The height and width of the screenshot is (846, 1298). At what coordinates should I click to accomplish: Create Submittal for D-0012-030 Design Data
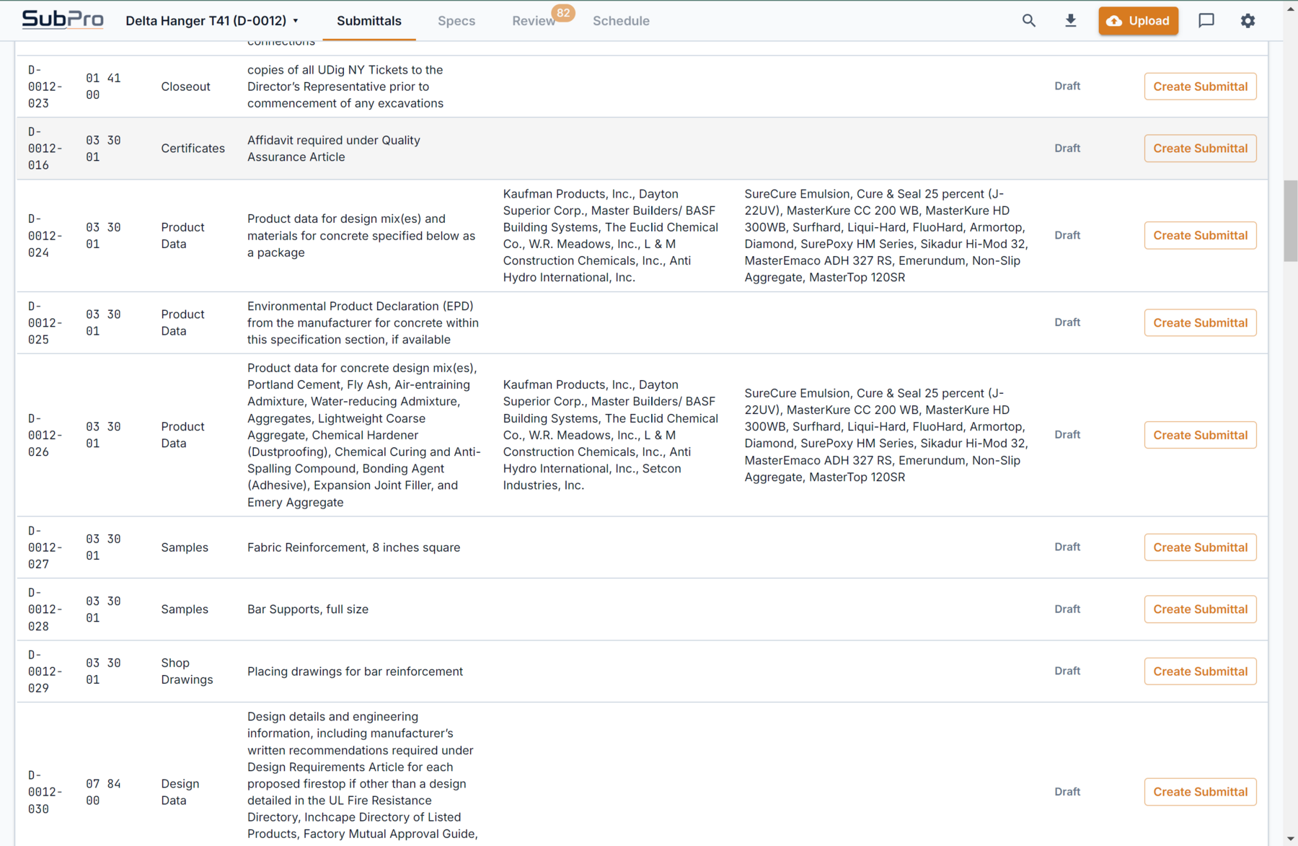(1200, 792)
